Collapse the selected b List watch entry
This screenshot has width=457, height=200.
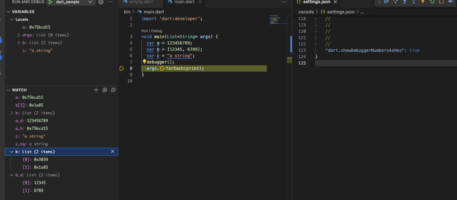click(12, 152)
